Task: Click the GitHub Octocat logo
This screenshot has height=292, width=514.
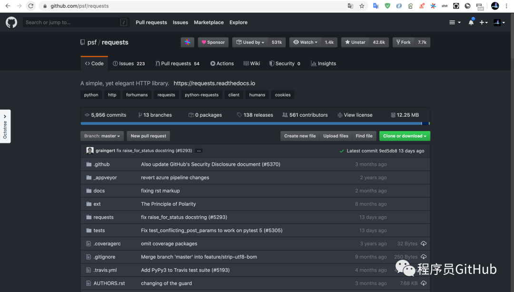Action: 11,22
